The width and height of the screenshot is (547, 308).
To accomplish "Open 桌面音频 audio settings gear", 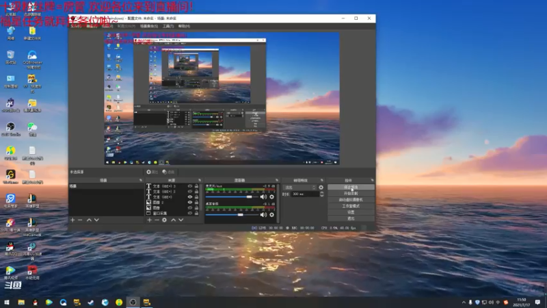I will tap(271, 215).
